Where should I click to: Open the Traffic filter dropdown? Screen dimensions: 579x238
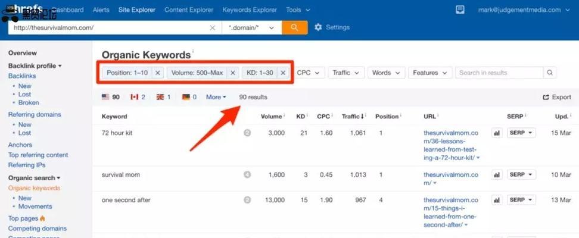point(346,73)
